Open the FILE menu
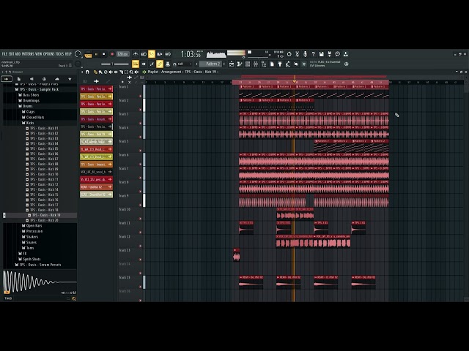Viewport: 469px width, 351px height. pos(4,54)
